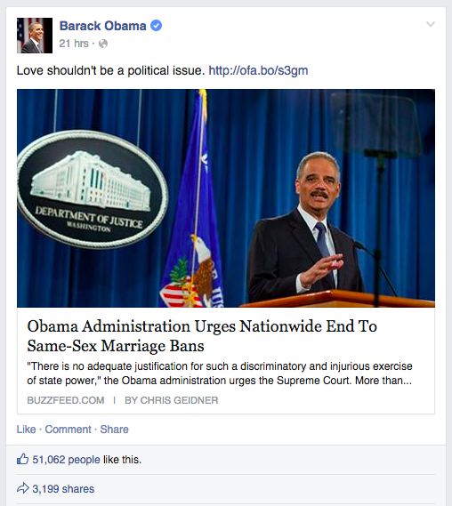Click the thumbs-up likes icon
452x506 pixels.
[22, 459]
